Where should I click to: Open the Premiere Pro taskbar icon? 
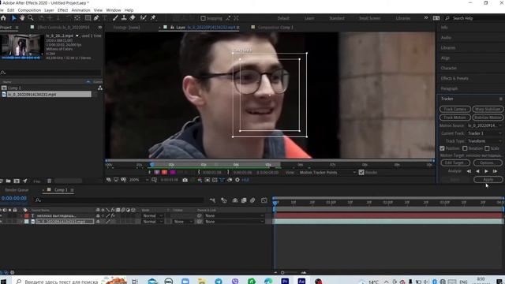coord(285,281)
